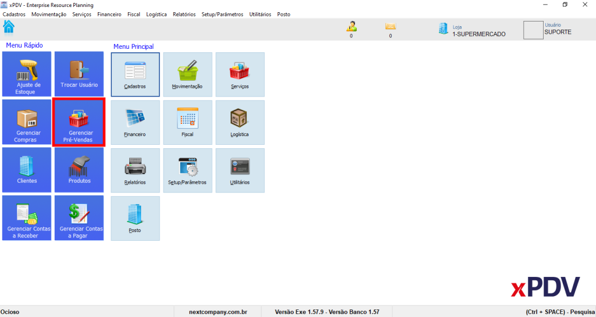Open the Movimentação menu bar item
The height and width of the screenshot is (317, 596).
coord(49,15)
